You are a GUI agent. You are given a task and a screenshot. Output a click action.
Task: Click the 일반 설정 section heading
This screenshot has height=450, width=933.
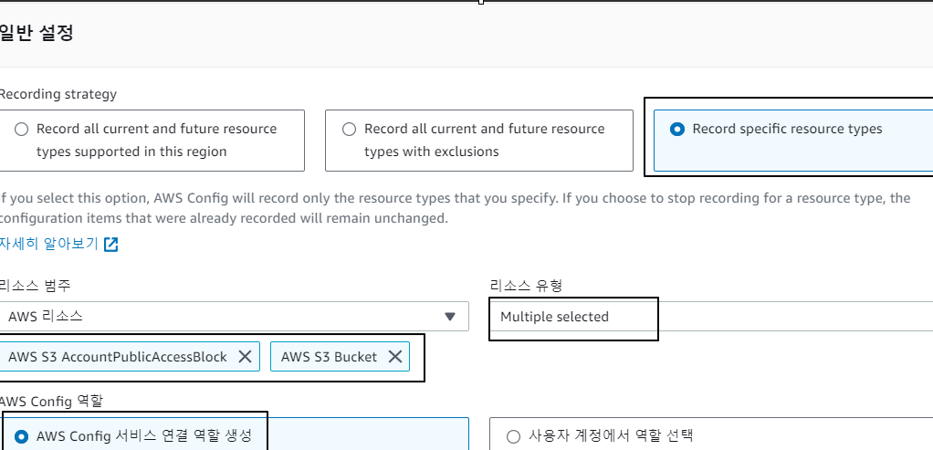coord(37,33)
